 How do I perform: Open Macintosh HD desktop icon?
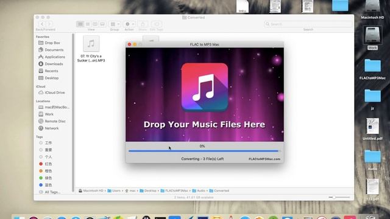372,10
